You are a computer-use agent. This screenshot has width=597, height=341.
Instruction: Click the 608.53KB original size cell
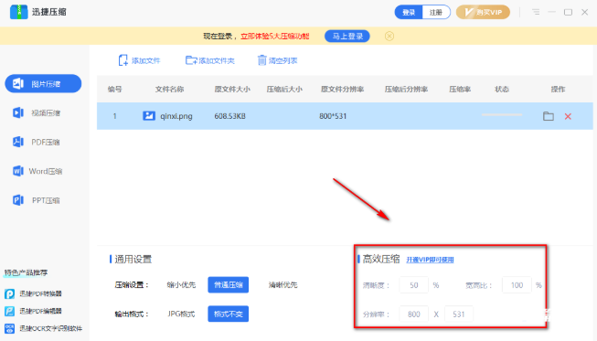[230, 116]
